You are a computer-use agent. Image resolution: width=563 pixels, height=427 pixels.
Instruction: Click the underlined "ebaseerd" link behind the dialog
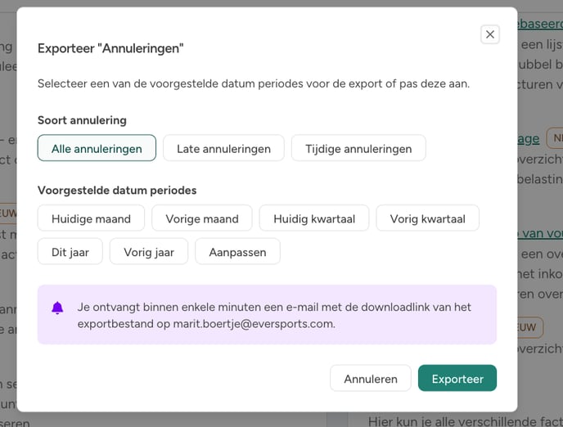[540, 25]
